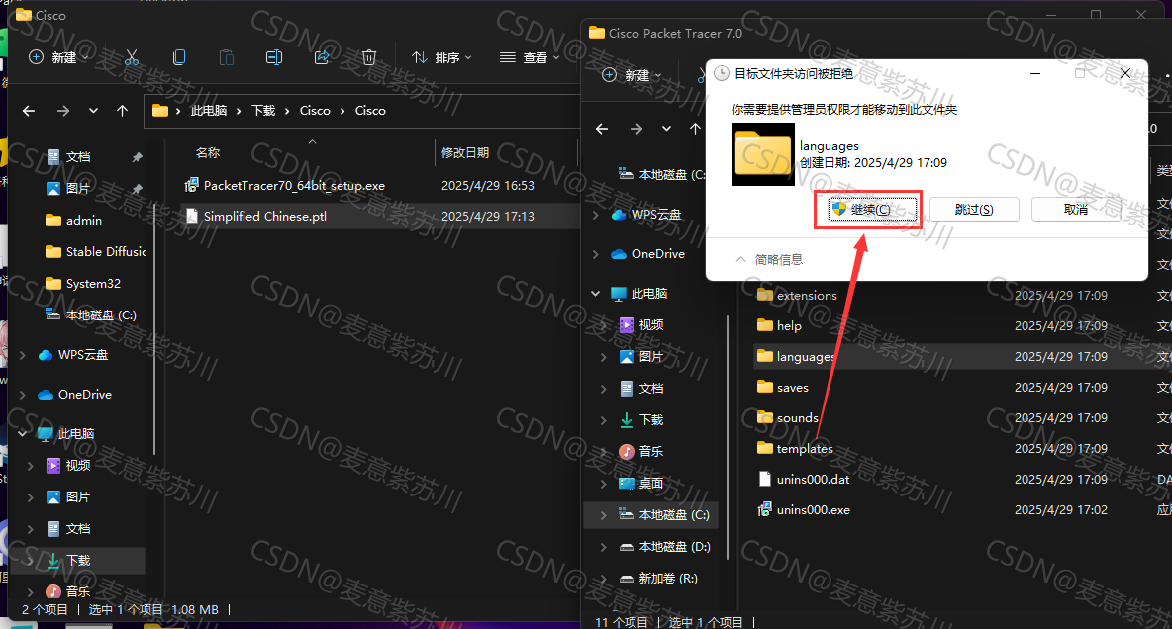The width and height of the screenshot is (1172, 629).
Task: Open 视频 in the Packet Tracer window sidebar
Action: (651, 325)
